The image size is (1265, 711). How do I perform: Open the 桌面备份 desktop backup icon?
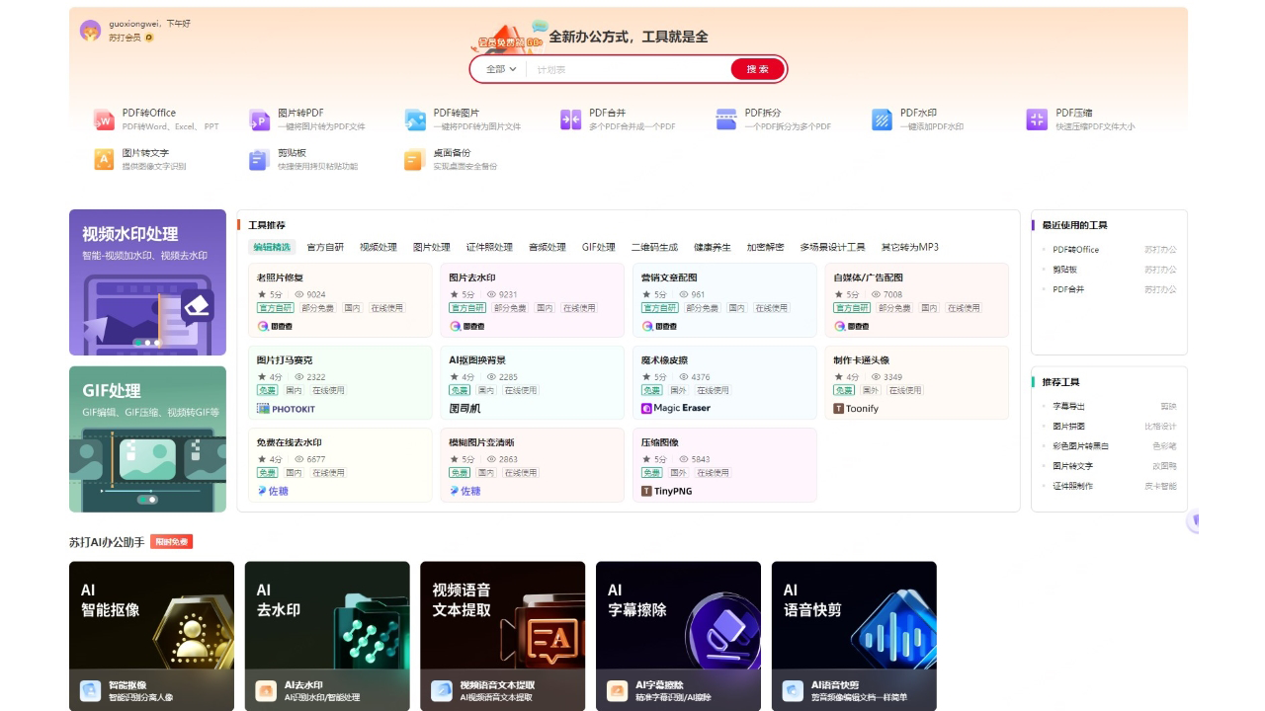click(415, 159)
